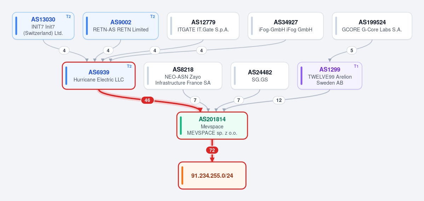Click the AS6939 Hurricane Electric node
424x201 pixels.
[x=99, y=76]
